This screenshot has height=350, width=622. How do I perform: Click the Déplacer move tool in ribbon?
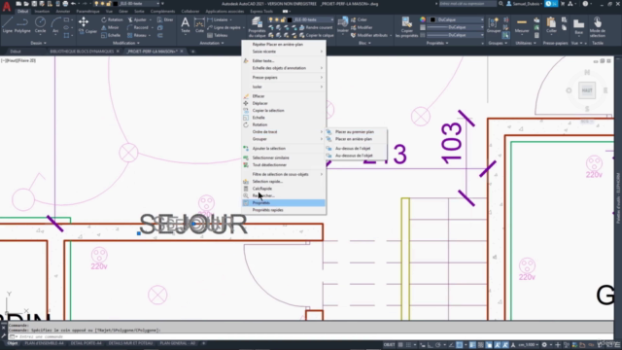point(84,21)
